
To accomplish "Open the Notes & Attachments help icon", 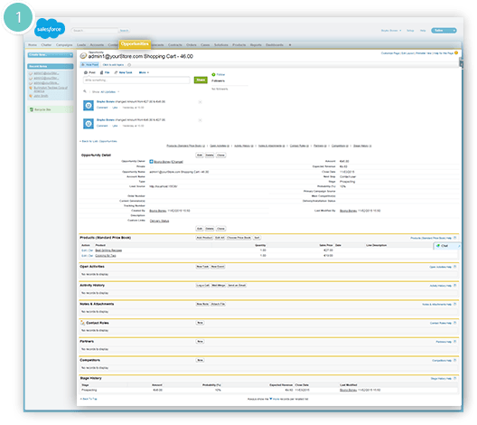I will [455, 304].
